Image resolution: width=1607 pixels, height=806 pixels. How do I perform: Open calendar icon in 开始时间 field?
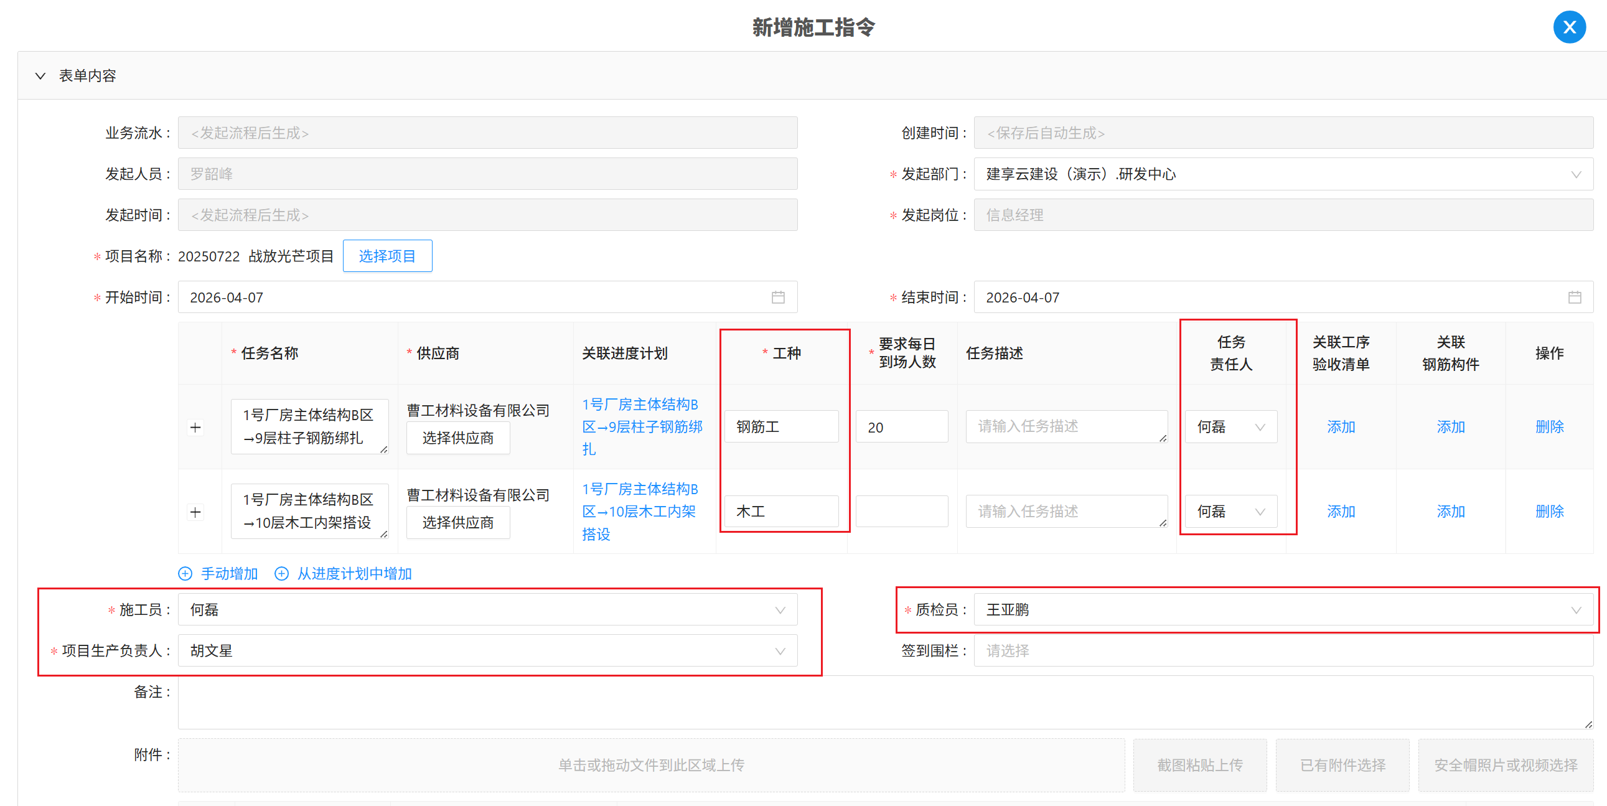click(x=777, y=298)
